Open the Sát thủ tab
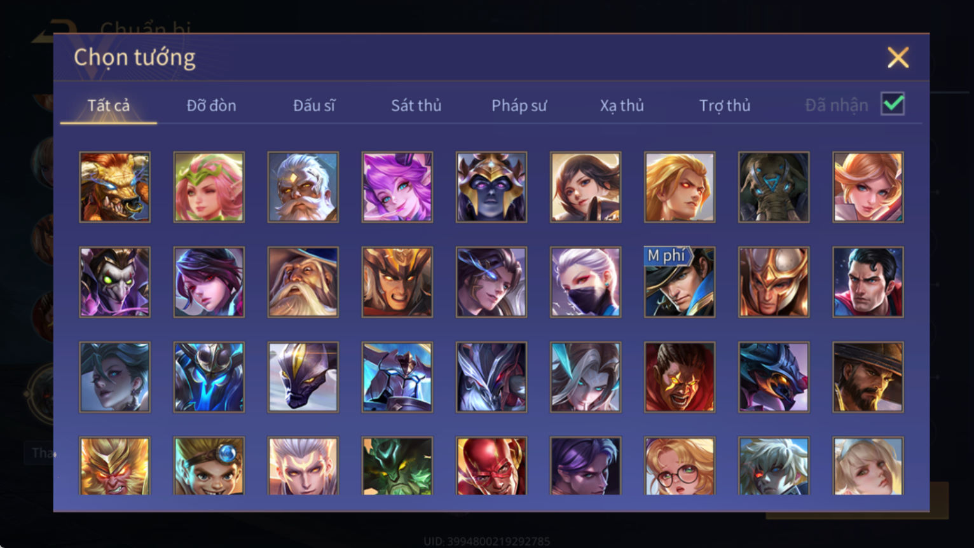Screen dimensions: 974x548 coord(416,106)
